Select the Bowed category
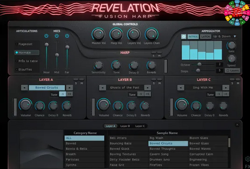 tap(84, 143)
